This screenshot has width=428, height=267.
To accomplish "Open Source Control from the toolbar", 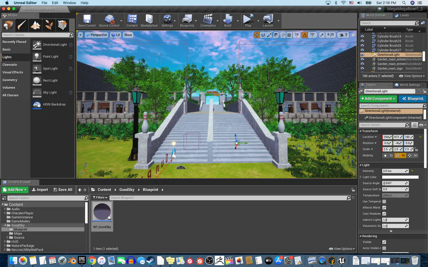I will tap(109, 20).
